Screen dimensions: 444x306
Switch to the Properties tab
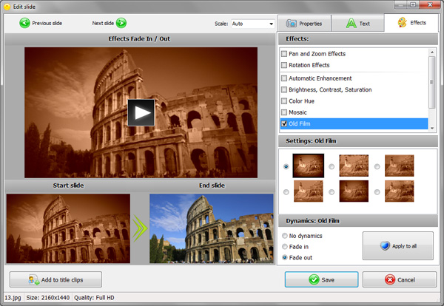[303, 23]
